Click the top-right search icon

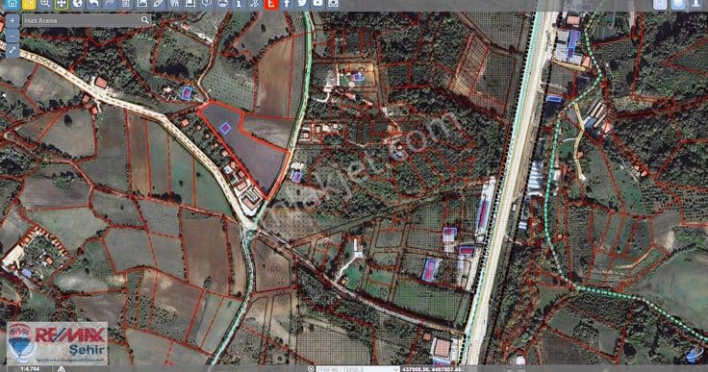660,4
